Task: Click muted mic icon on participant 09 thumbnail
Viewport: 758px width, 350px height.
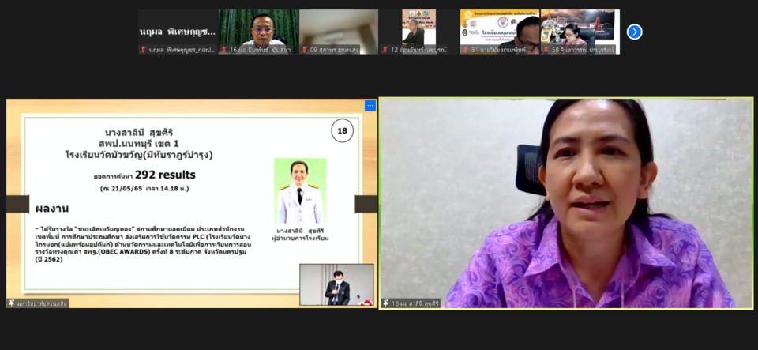Action: pyautogui.click(x=304, y=50)
